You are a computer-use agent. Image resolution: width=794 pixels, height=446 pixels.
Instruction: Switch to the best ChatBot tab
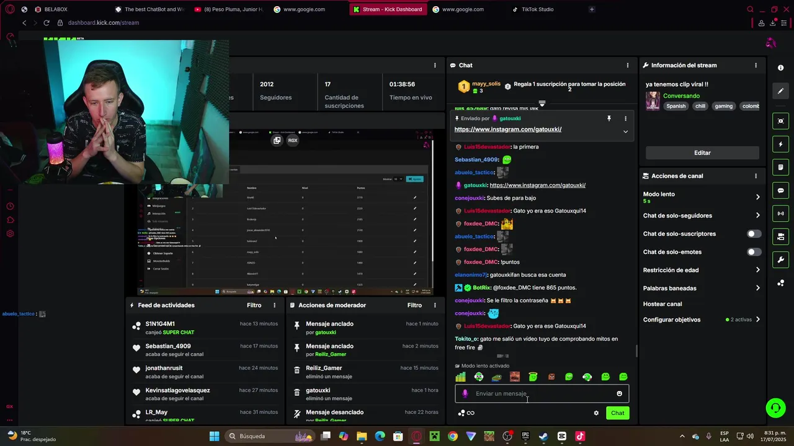coord(149,9)
